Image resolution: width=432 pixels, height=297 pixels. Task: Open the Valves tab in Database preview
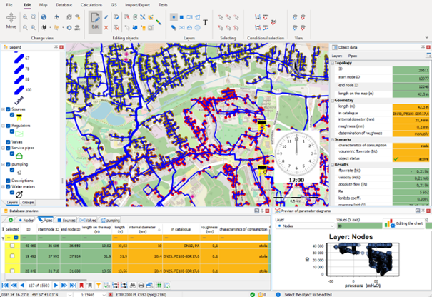88,221
